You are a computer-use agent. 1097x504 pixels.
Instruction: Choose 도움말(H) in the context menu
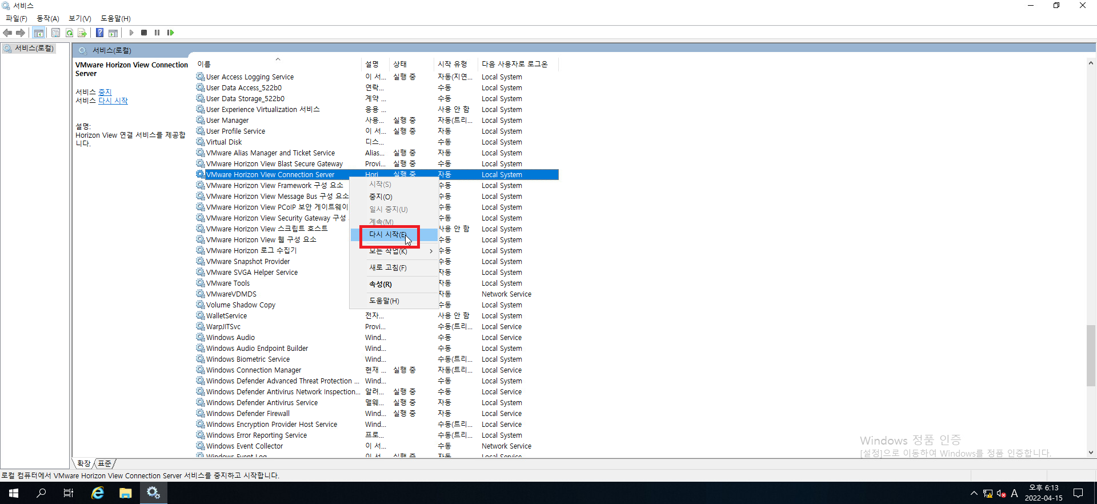click(x=394, y=301)
